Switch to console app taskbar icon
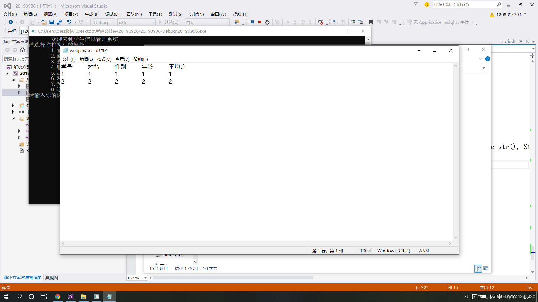The image size is (538, 302). point(96,297)
